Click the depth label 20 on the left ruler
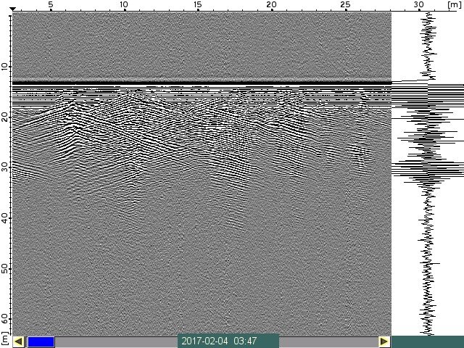This screenshot has width=464, height=348. pos(5,117)
